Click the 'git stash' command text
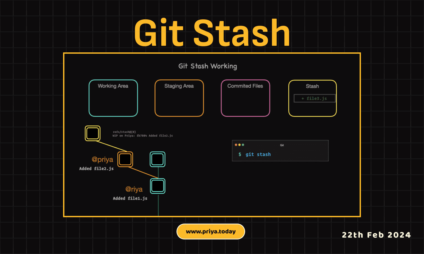This screenshot has width=424, height=254. tap(258, 154)
